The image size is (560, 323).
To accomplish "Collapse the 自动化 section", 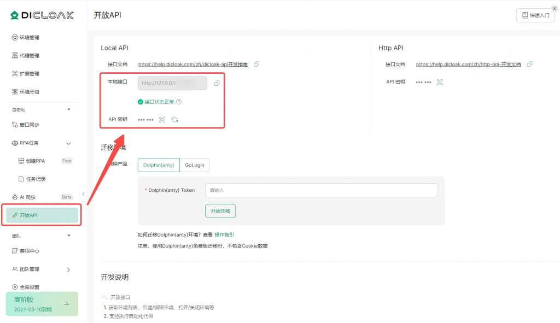I will pyautogui.click(x=68, y=109).
